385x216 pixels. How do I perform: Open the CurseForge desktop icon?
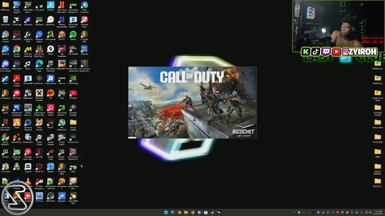17,21
